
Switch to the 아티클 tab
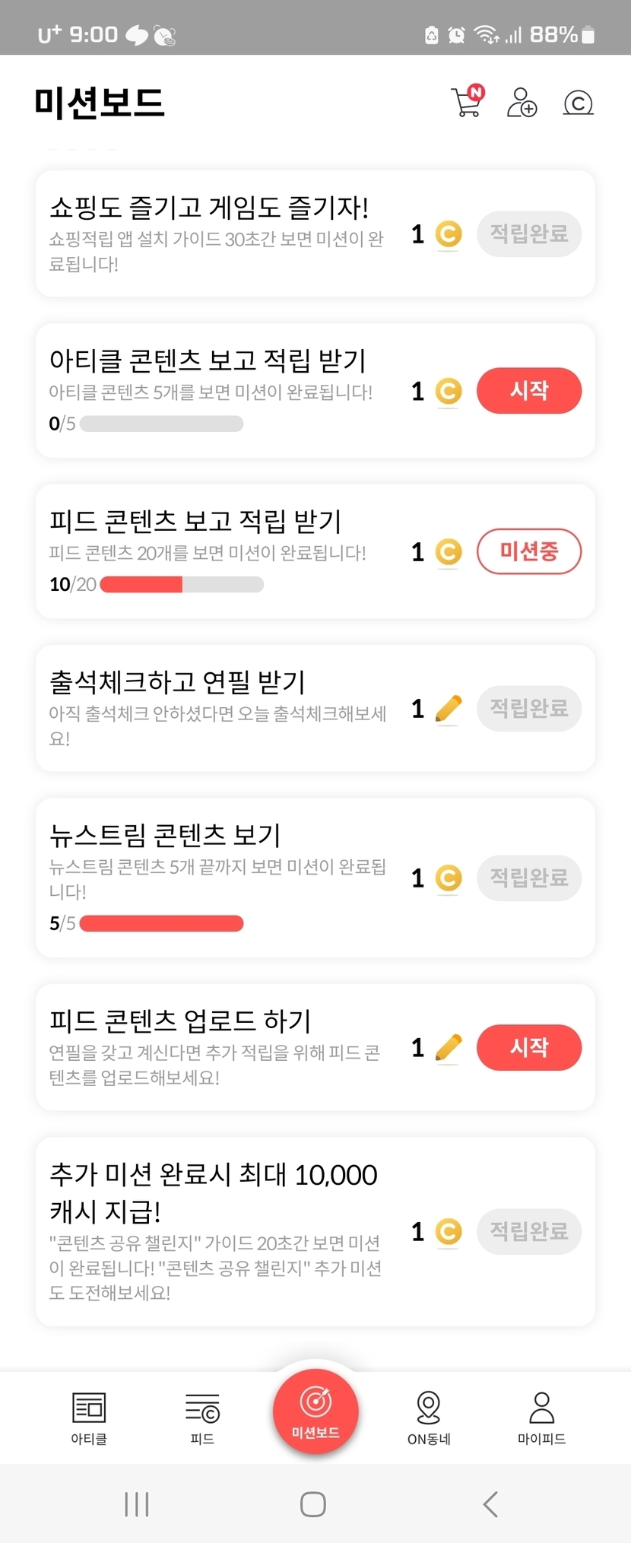[89, 1418]
